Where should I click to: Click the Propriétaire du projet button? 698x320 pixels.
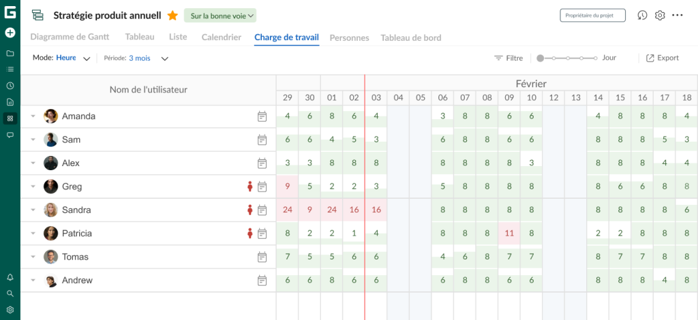pos(592,16)
